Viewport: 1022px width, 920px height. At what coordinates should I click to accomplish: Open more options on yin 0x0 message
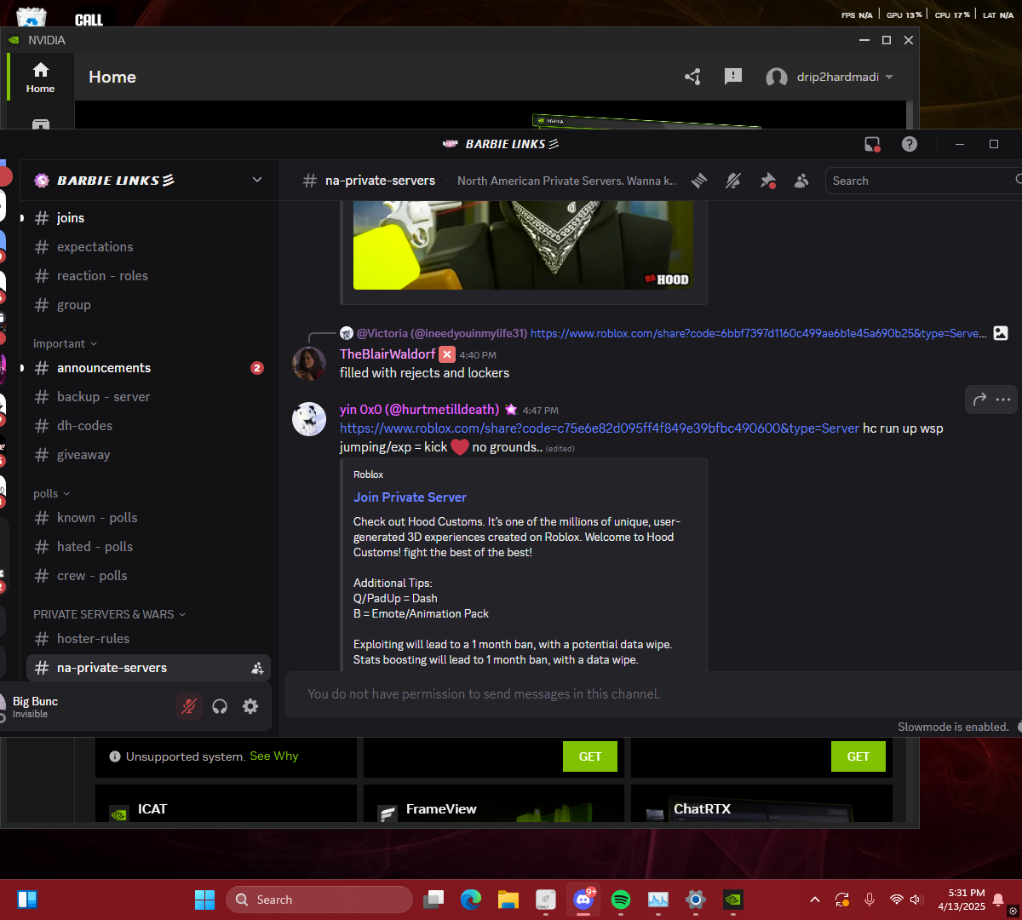click(1003, 399)
